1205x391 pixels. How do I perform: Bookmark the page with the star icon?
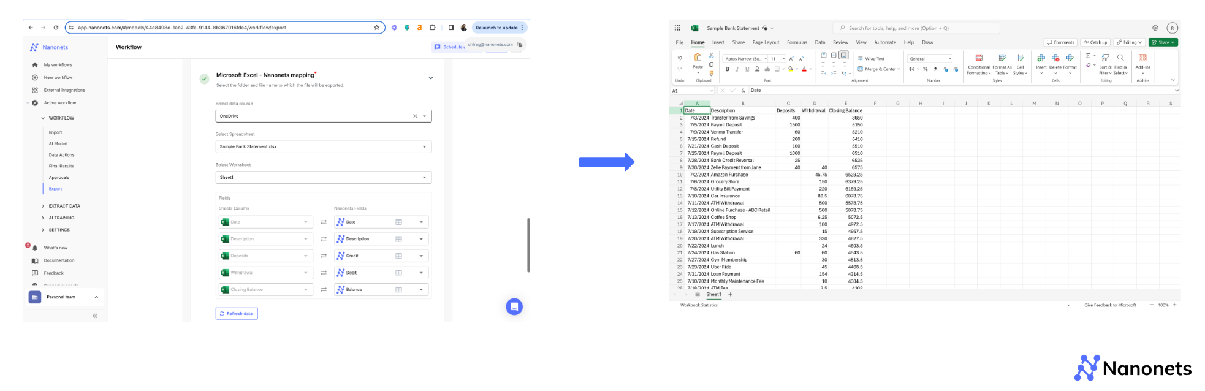376,28
